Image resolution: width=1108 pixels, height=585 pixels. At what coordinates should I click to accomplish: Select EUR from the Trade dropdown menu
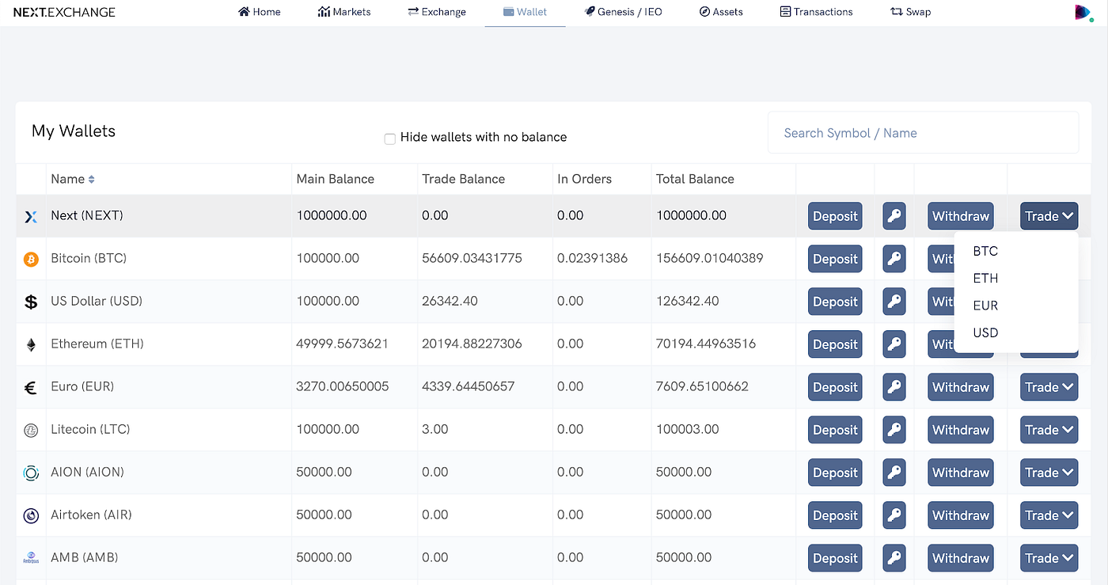point(985,306)
